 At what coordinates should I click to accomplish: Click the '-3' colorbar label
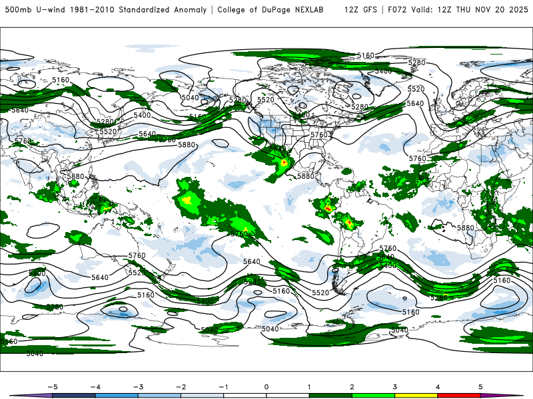coord(138,387)
